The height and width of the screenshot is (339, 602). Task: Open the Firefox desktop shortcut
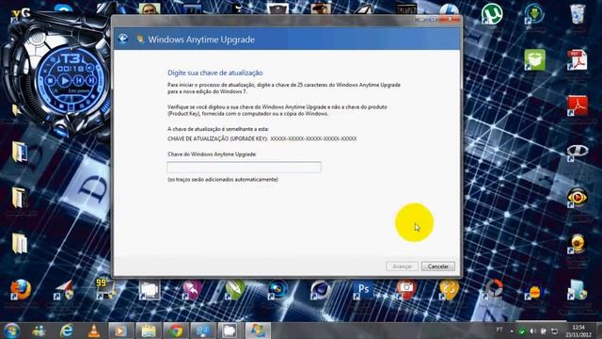click(x=21, y=290)
